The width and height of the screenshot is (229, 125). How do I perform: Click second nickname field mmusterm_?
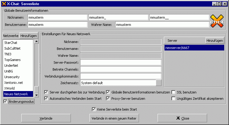coord(118,17)
